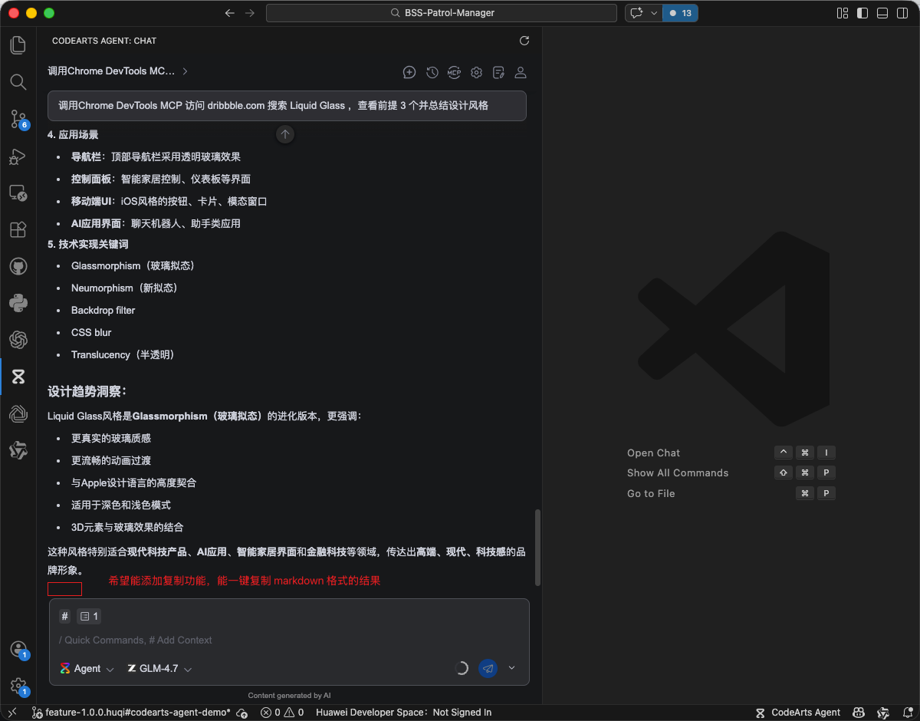Click the status bar icon left of the bell
This screenshot has height=721, width=920.
point(882,713)
